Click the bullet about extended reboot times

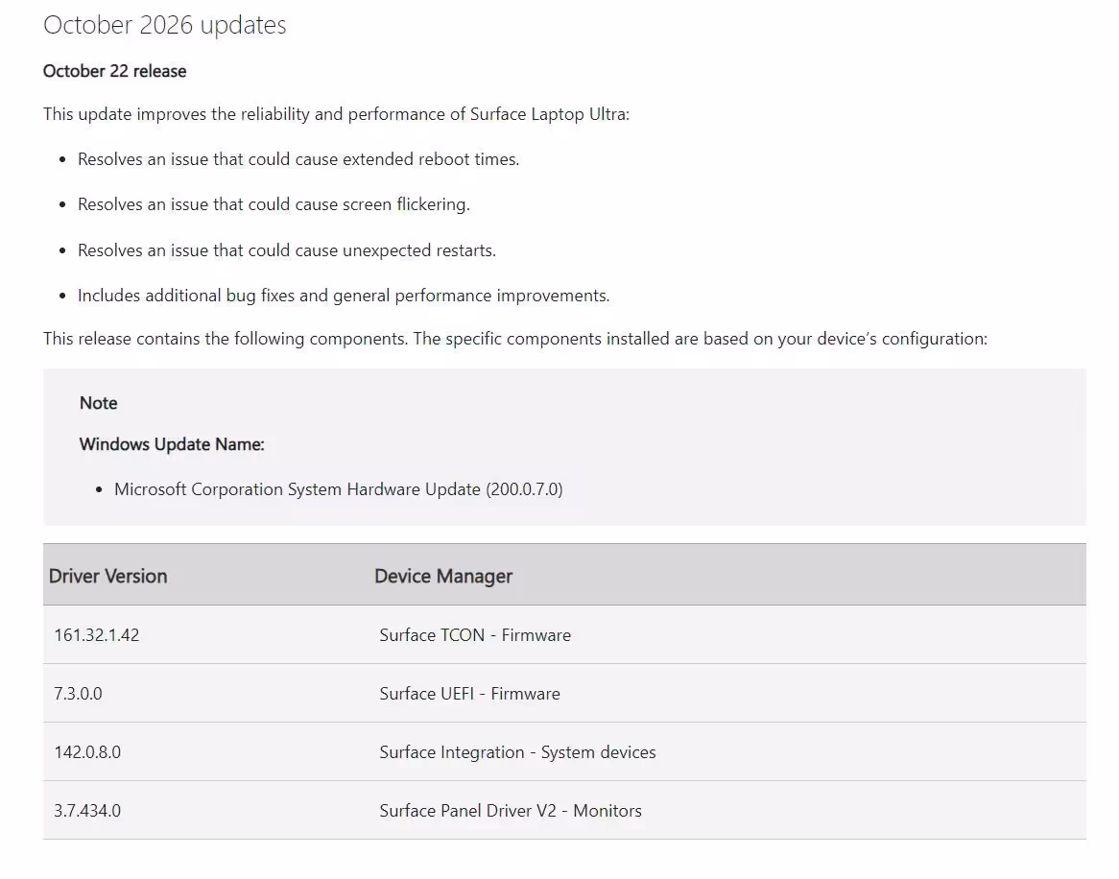click(298, 159)
